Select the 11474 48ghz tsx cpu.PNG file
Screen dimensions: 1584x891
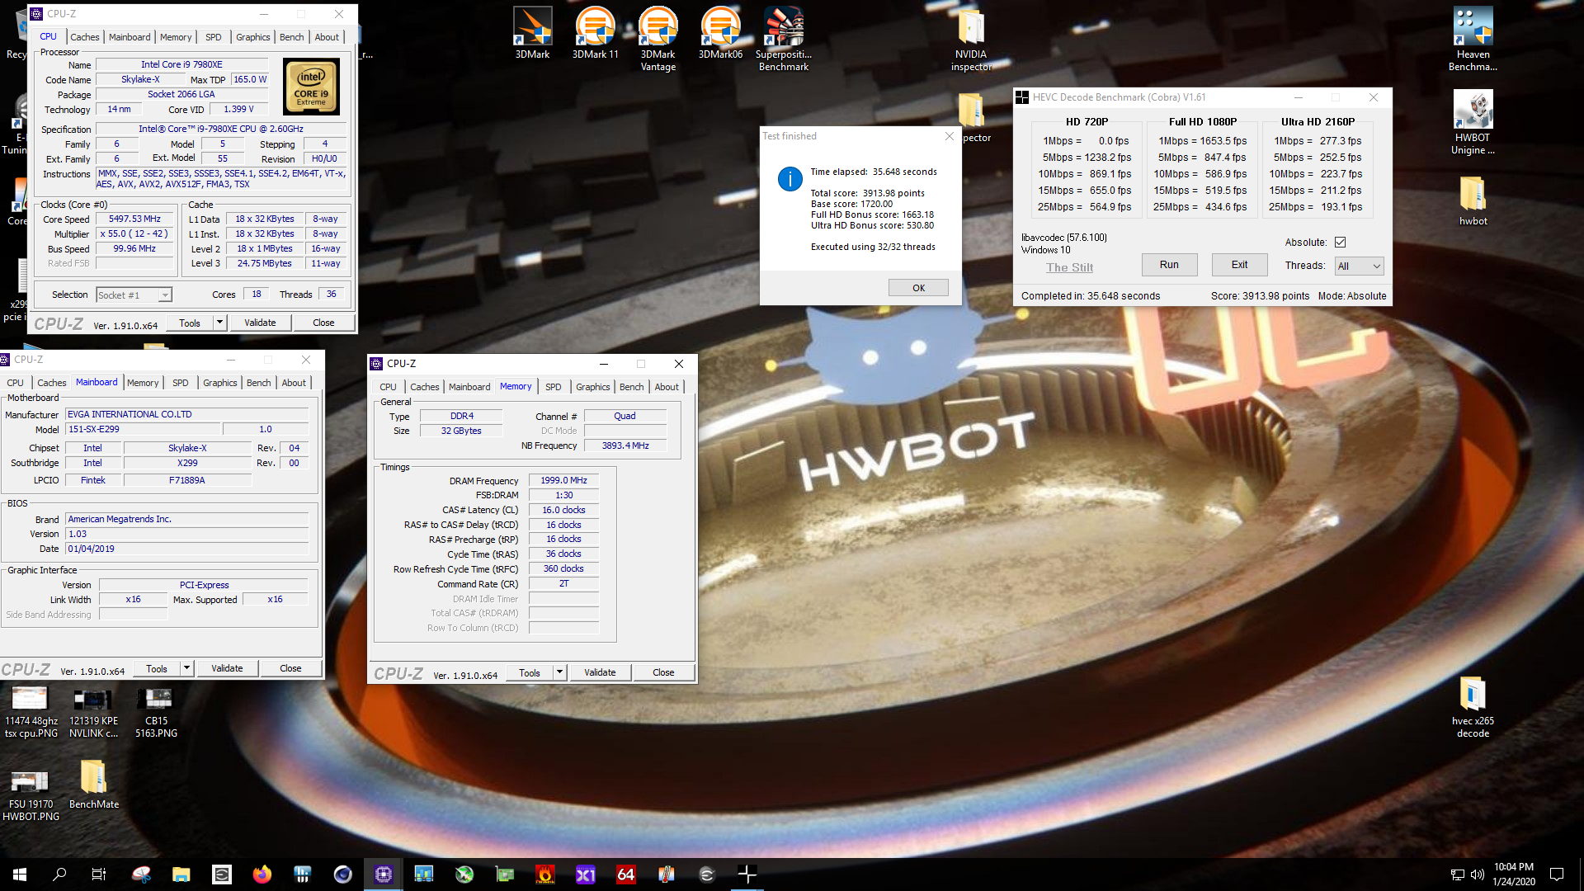pos(31,713)
